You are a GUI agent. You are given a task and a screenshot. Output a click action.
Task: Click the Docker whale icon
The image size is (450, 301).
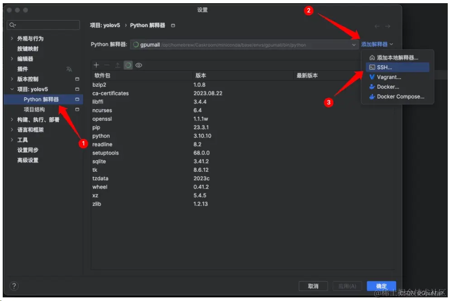coord(372,87)
